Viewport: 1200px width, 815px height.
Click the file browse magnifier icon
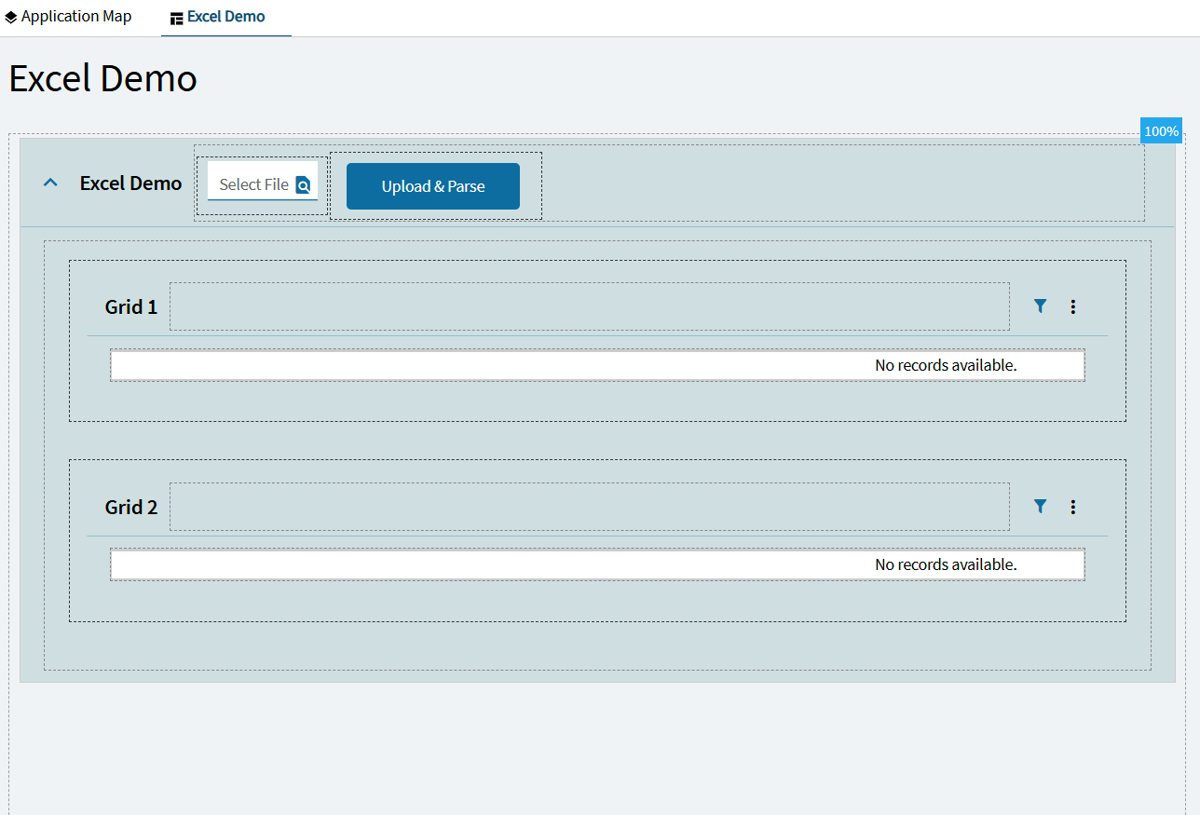click(303, 185)
